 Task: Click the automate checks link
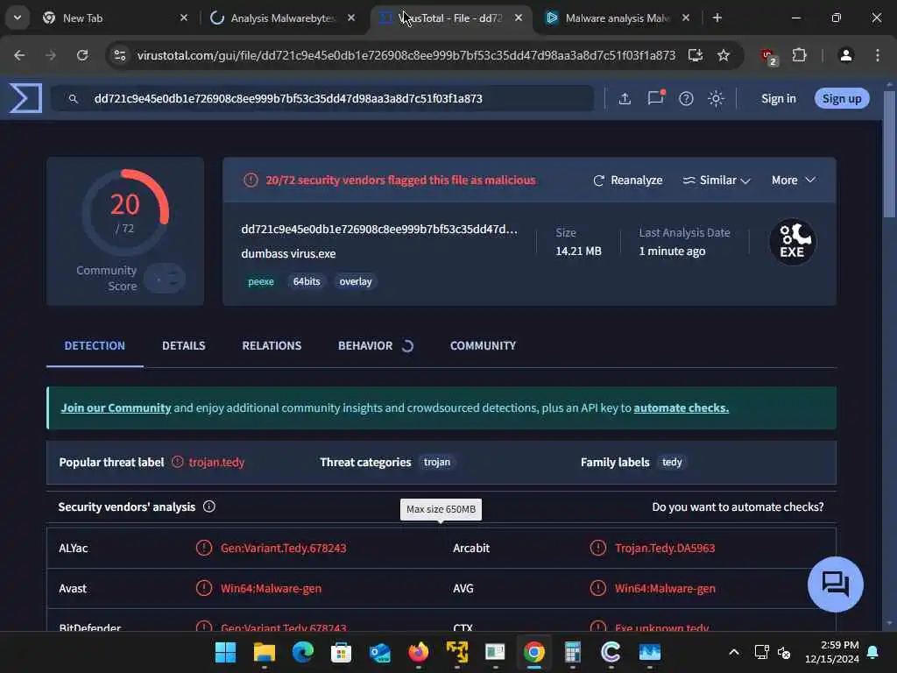point(681,408)
